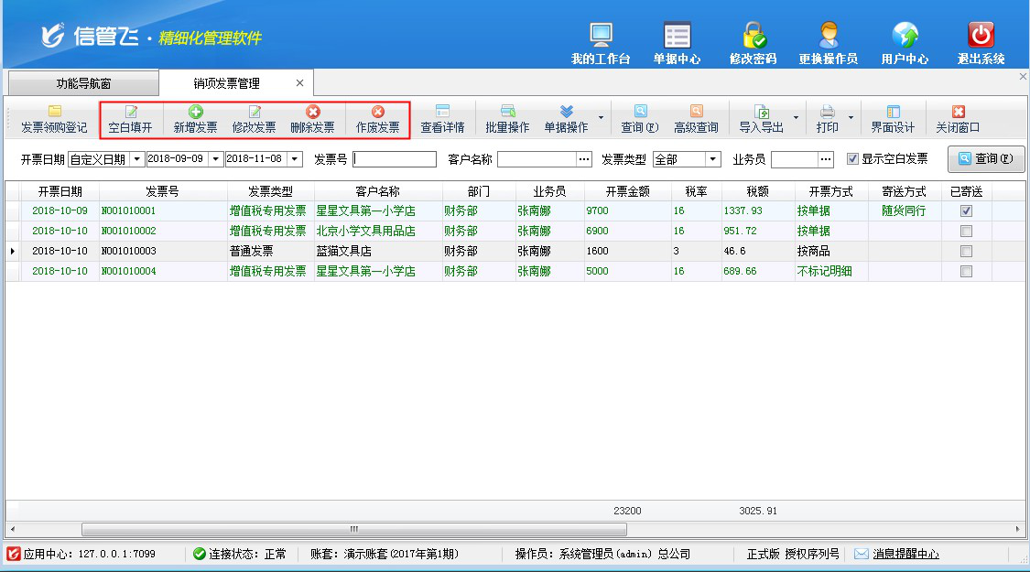Expand the 打印 dropdown arrow
Image resolution: width=1030 pixels, height=572 pixels.
pos(851,118)
